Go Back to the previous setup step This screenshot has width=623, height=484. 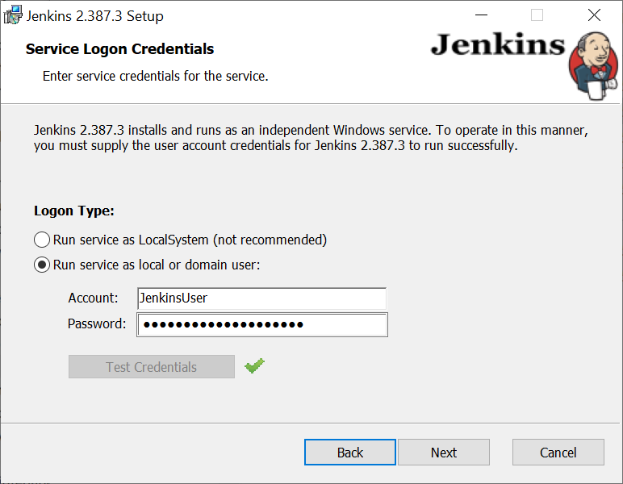point(350,453)
